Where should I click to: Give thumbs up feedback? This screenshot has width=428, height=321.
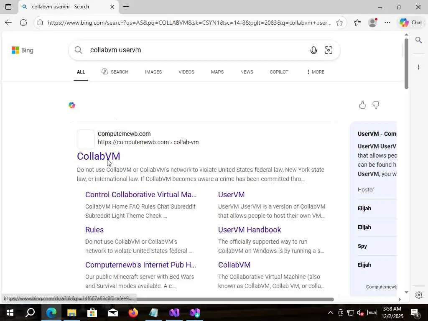[x=362, y=105]
